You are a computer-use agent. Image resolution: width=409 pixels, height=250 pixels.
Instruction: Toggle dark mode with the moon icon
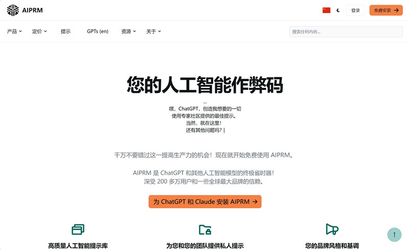(x=338, y=10)
